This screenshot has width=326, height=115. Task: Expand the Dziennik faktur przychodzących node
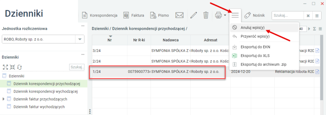point(3,99)
